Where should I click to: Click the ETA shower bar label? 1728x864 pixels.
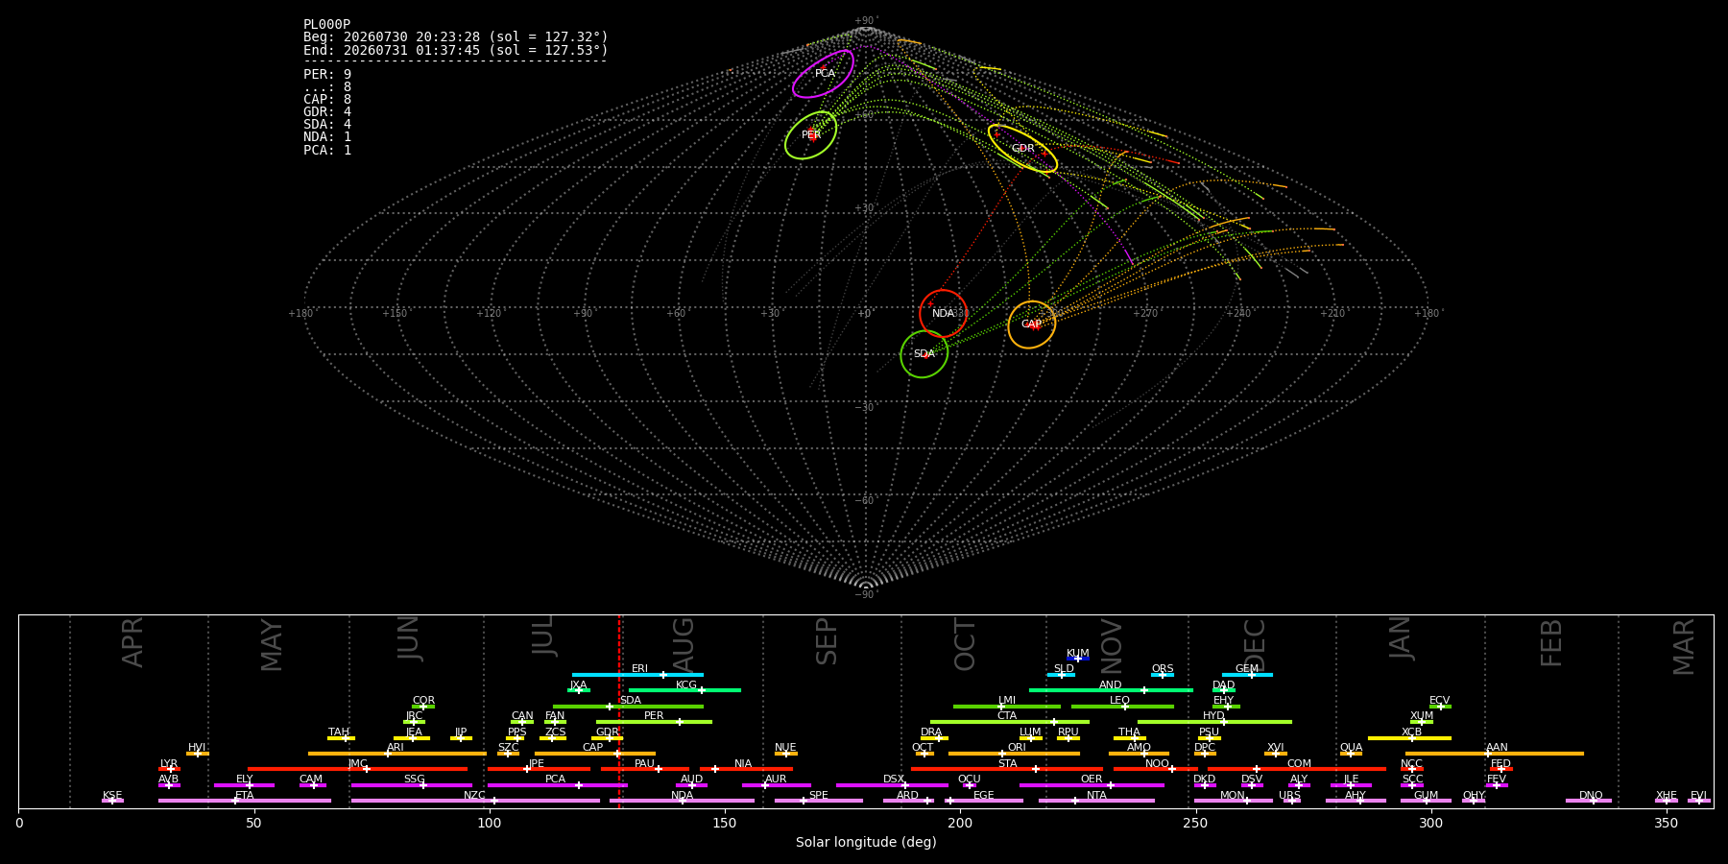tap(245, 796)
